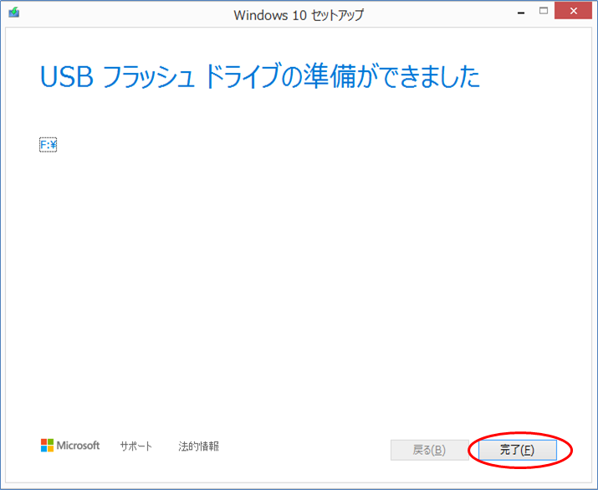
Task: Click the 戻る(B) back button
Action: click(x=429, y=450)
